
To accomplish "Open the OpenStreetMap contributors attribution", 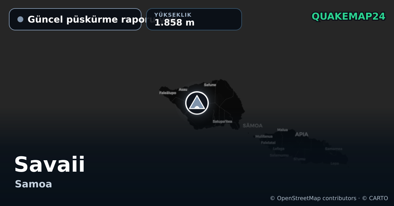I will tap(313, 198).
